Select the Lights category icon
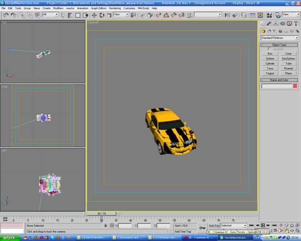This screenshot has height=241, width=301. tap(276, 31)
